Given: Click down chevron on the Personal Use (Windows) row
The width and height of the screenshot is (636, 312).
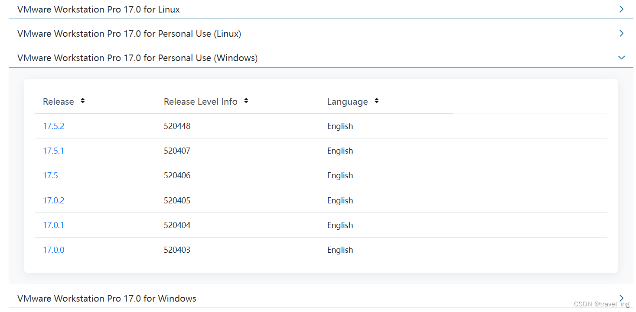Looking at the screenshot, I should (621, 58).
